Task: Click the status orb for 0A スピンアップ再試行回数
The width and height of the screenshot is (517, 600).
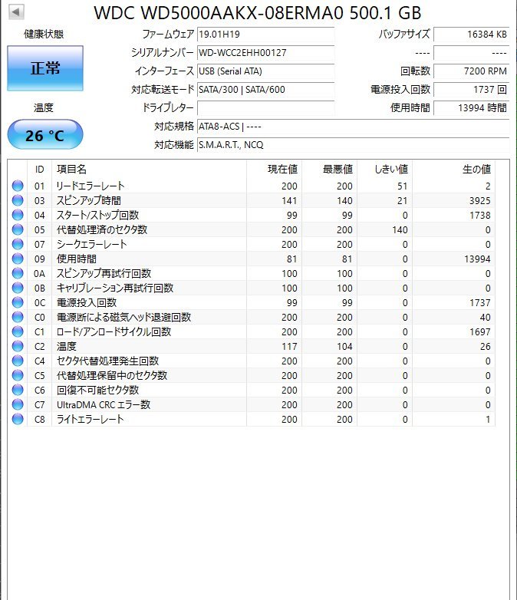Action: point(18,273)
